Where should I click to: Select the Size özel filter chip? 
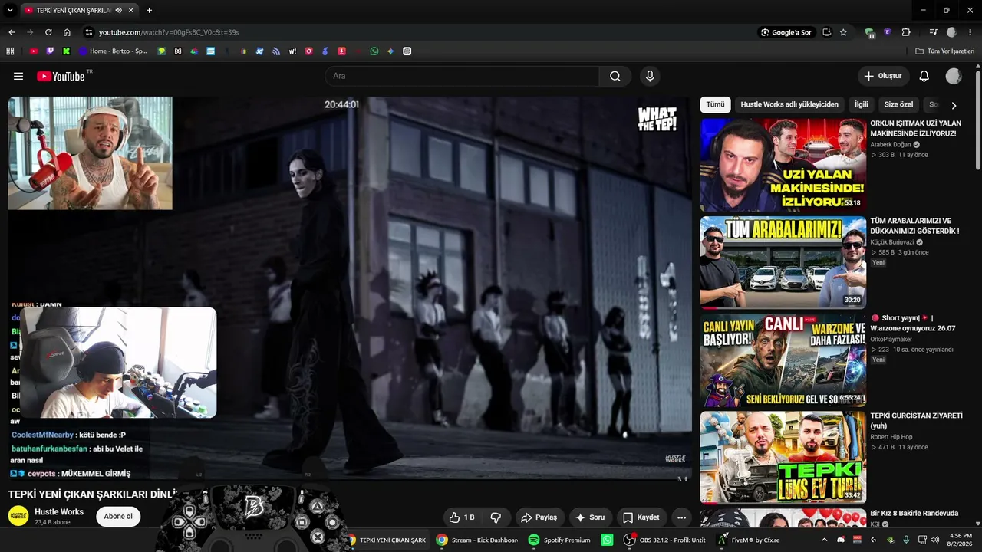(x=898, y=104)
